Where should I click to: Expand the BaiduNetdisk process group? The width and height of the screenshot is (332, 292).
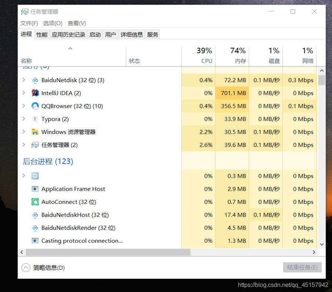pos(24,80)
